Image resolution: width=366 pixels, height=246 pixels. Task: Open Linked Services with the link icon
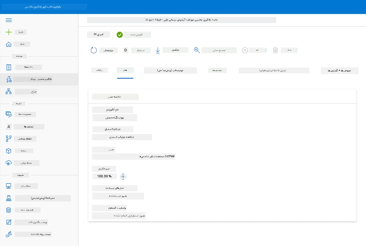pyautogui.click(x=9, y=234)
